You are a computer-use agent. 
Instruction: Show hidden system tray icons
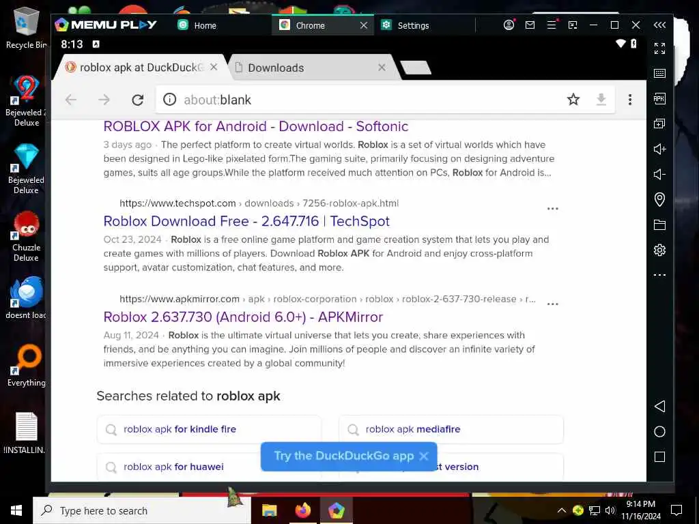561,510
